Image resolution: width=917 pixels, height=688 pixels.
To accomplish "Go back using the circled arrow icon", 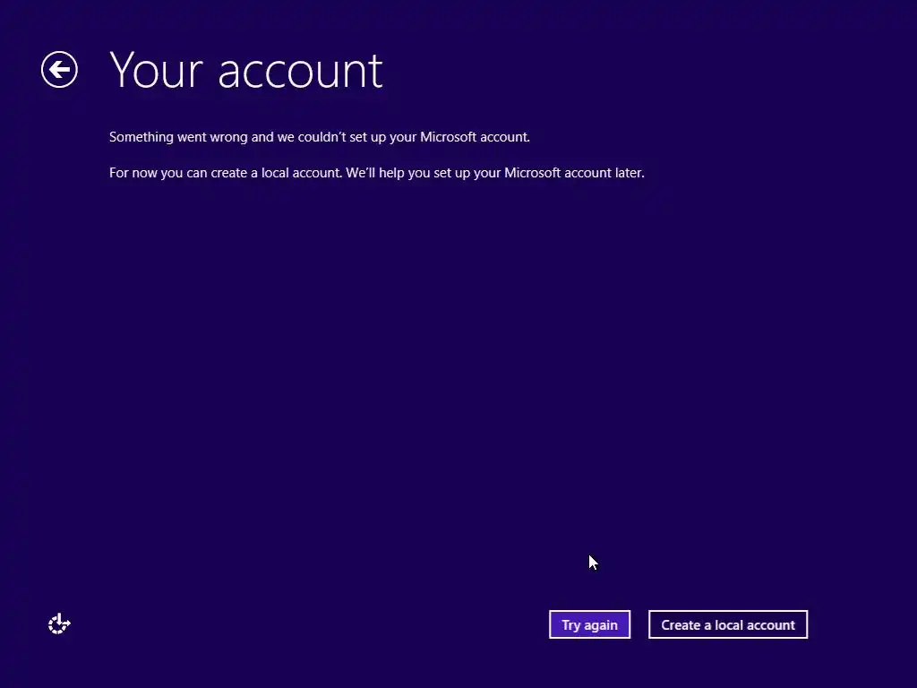I will tap(59, 70).
